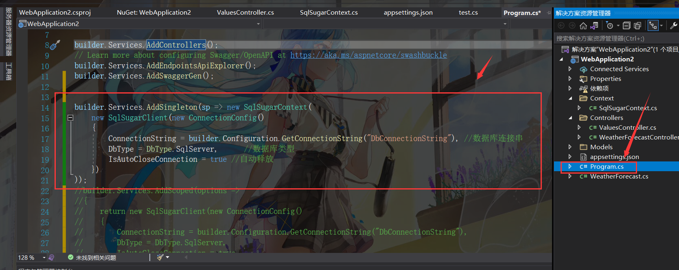Click the WebApplication2 icon in editor navigation bar
The width and height of the screenshot is (679, 270).
22,24
